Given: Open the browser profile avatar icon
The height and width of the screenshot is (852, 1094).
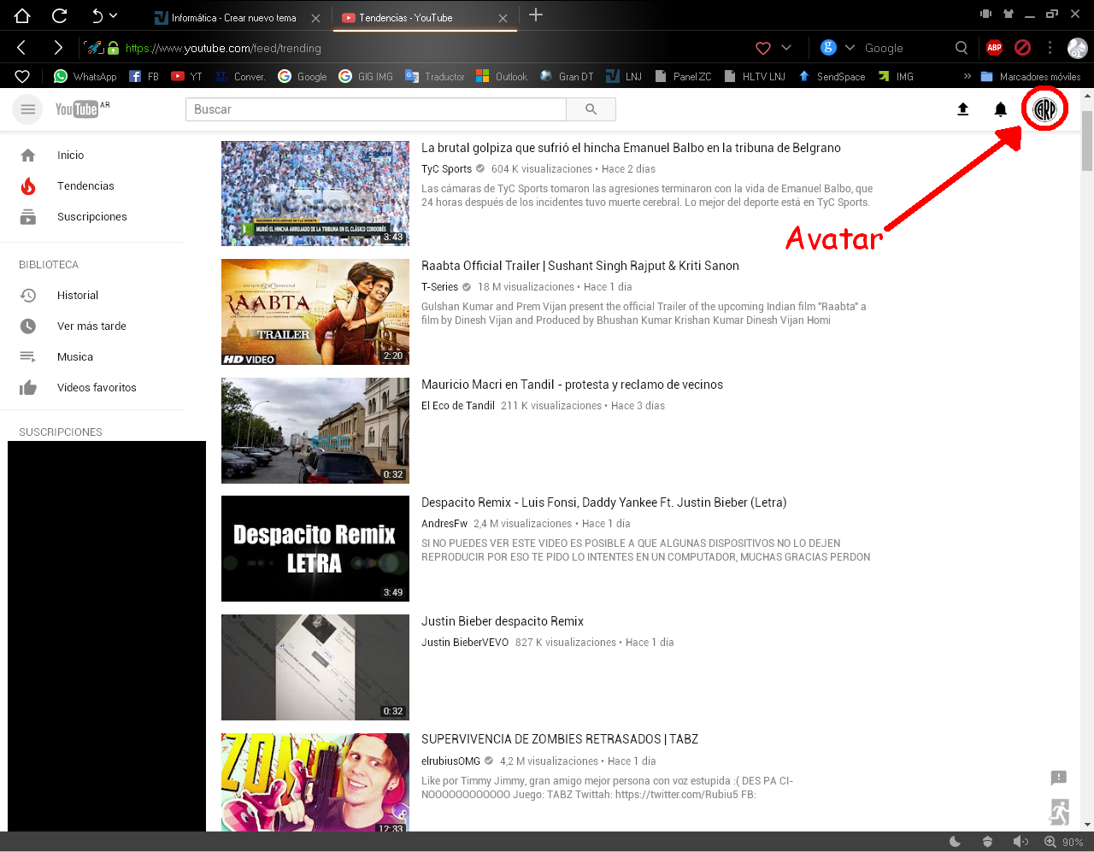Looking at the screenshot, I should [x=1077, y=48].
